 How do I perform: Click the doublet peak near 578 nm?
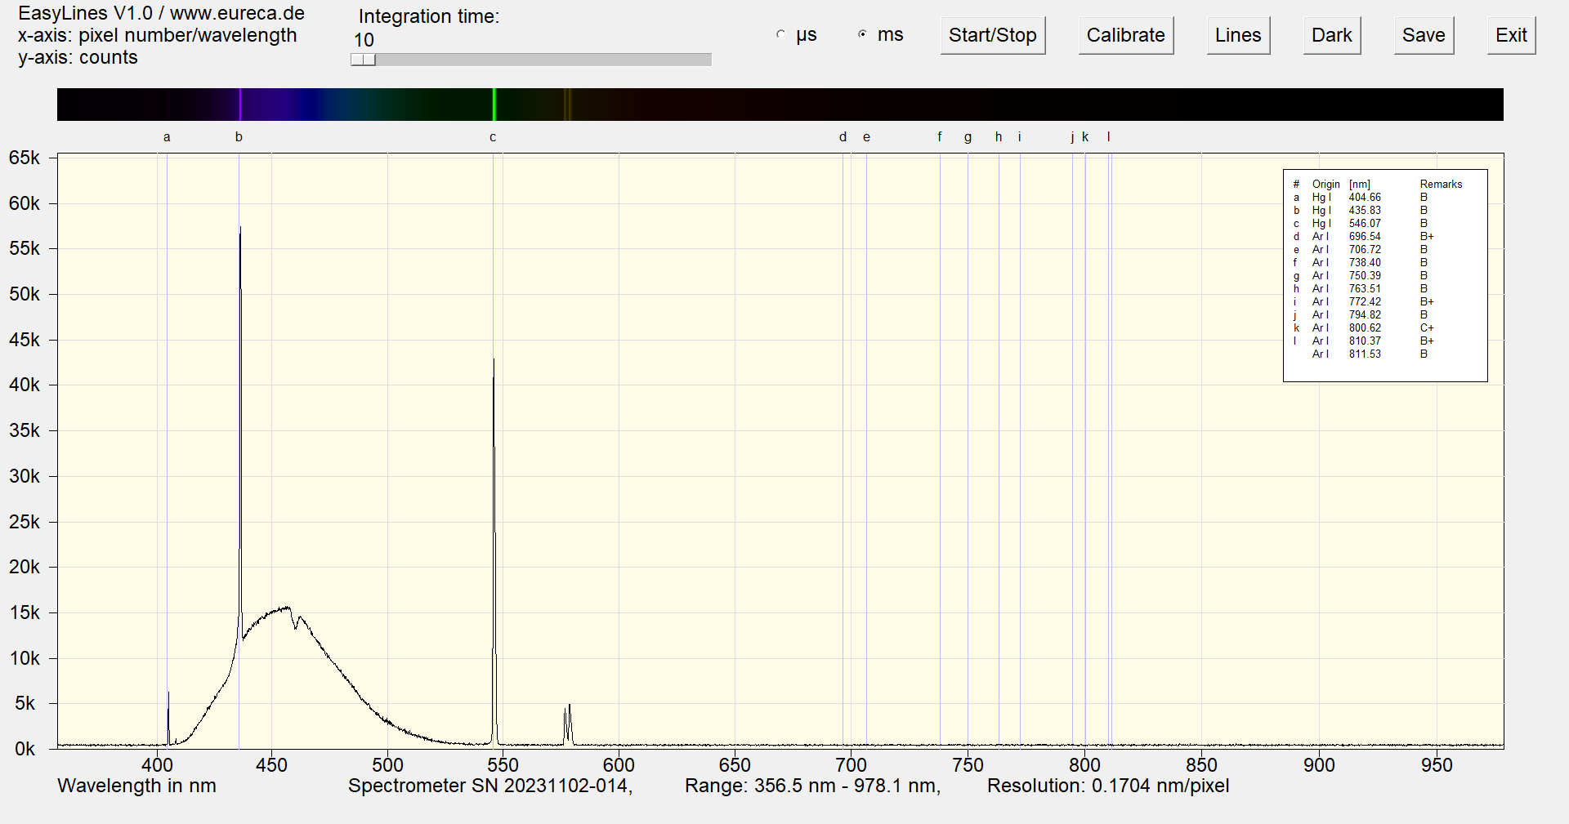tap(567, 724)
